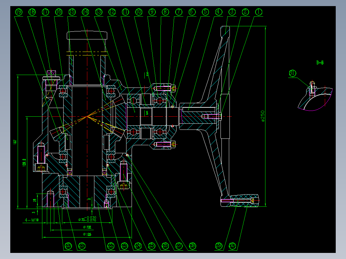Click the ø70 toleranced diameter dimension
Viewport: 346px width, 259px height.
[87, 219]
